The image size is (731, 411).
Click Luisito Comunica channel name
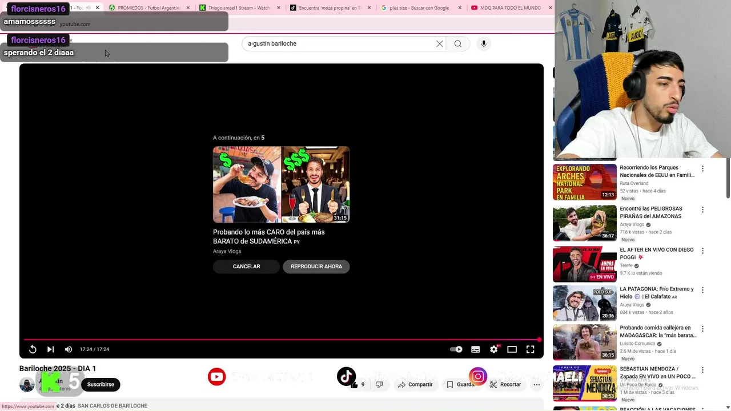pos(638,344)
